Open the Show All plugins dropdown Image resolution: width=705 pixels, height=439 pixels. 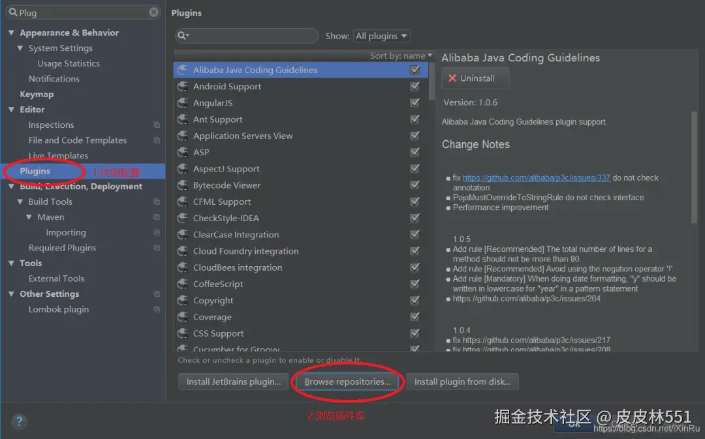click(381, 36)
